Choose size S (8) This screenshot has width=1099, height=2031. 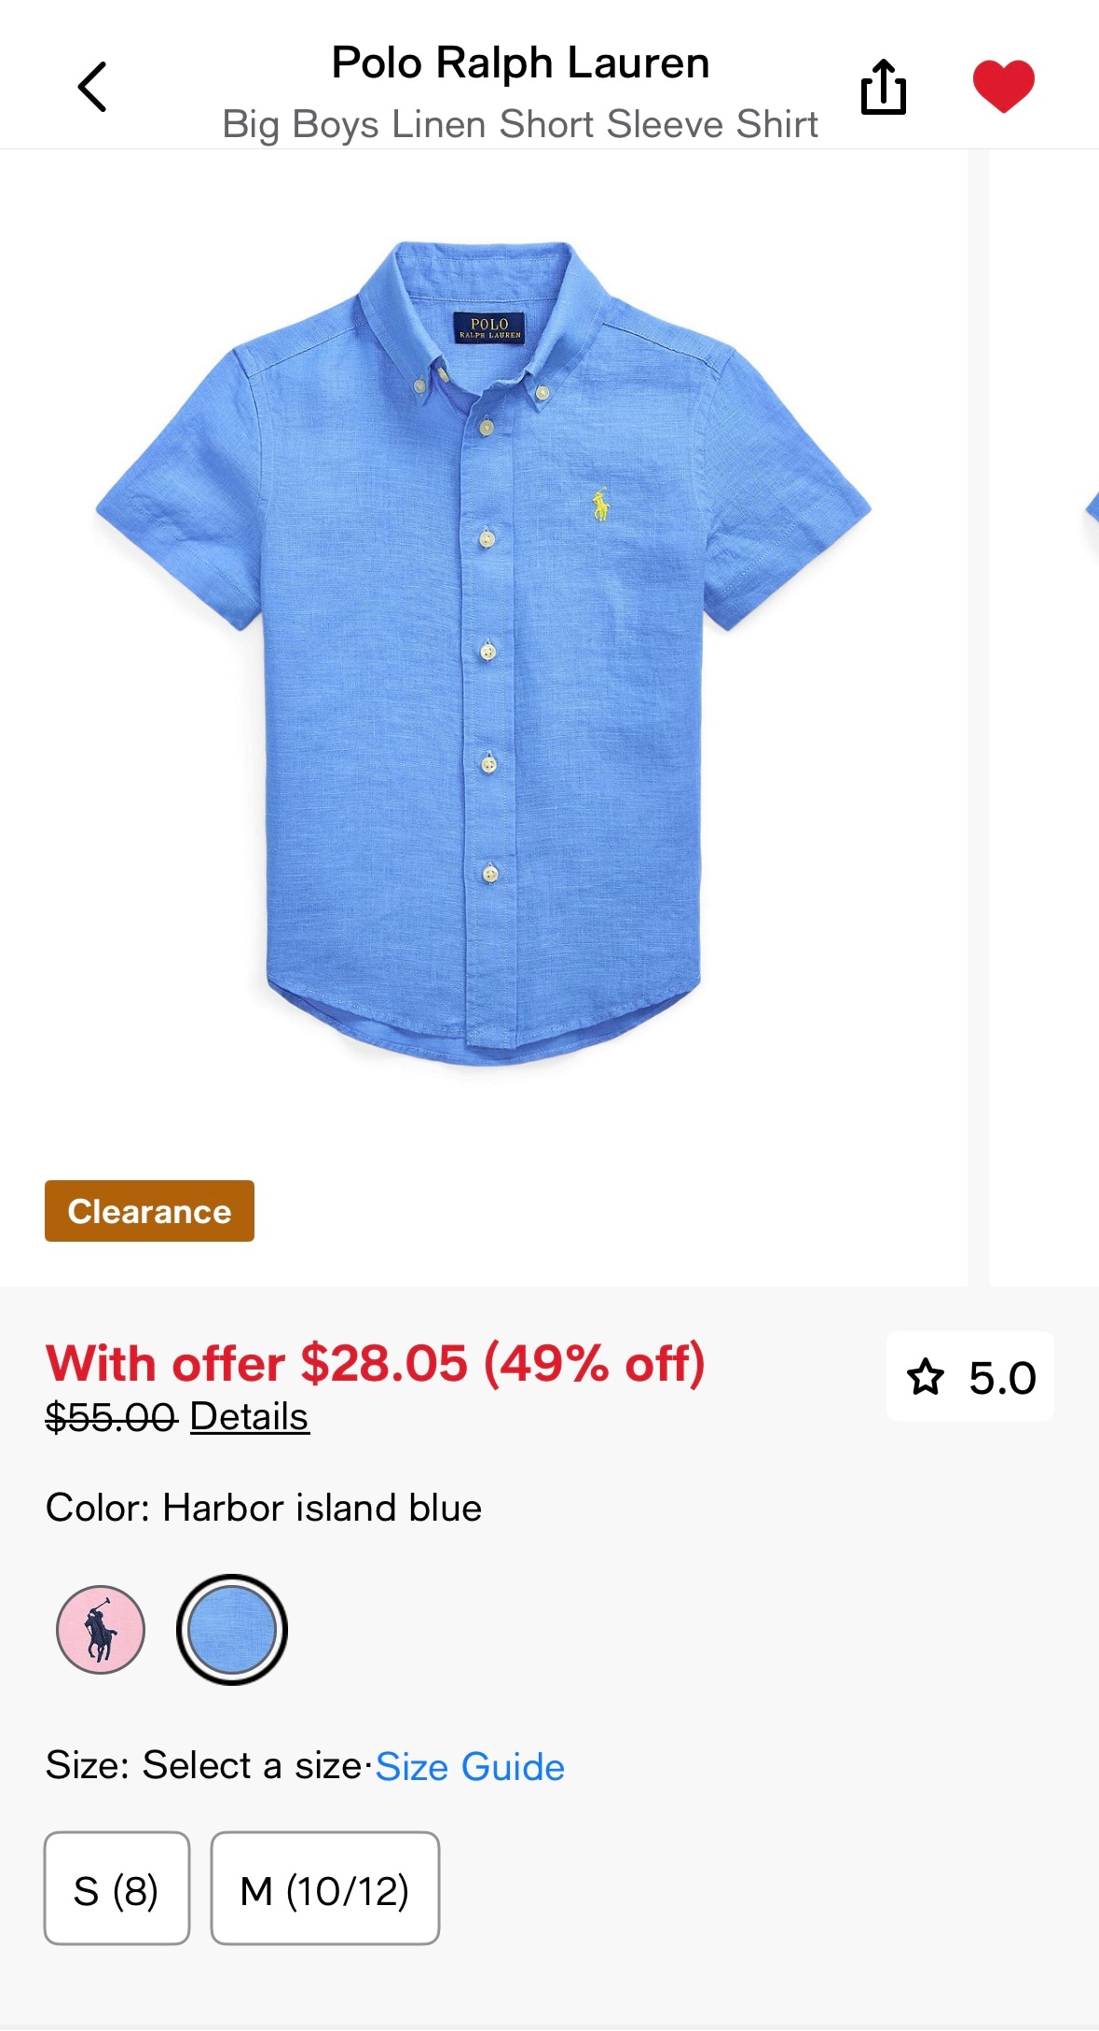click(117, 1888)
